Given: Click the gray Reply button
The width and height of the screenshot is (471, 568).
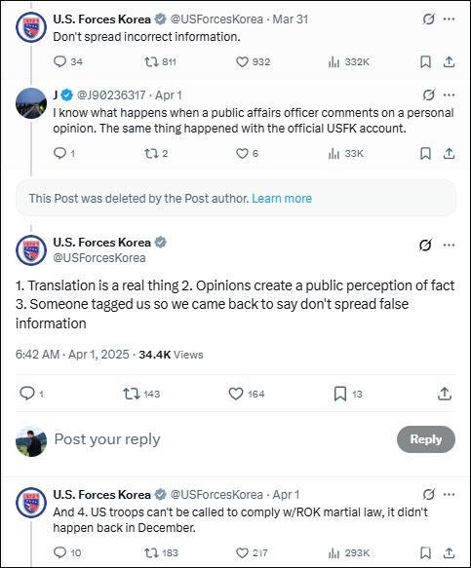Looking at the screenshot, I should click(426, 439).
